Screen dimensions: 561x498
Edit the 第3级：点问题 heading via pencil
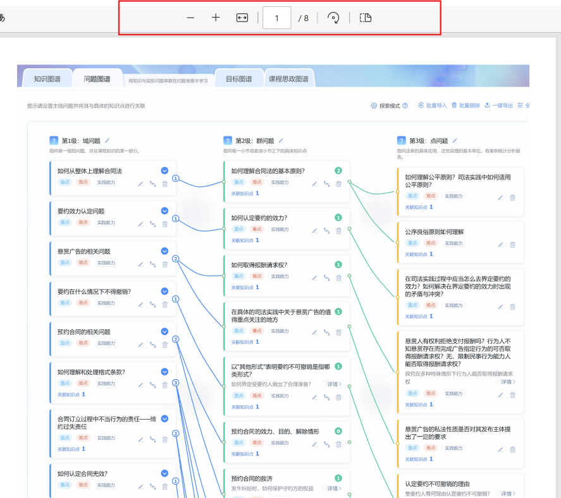[455, 140]
